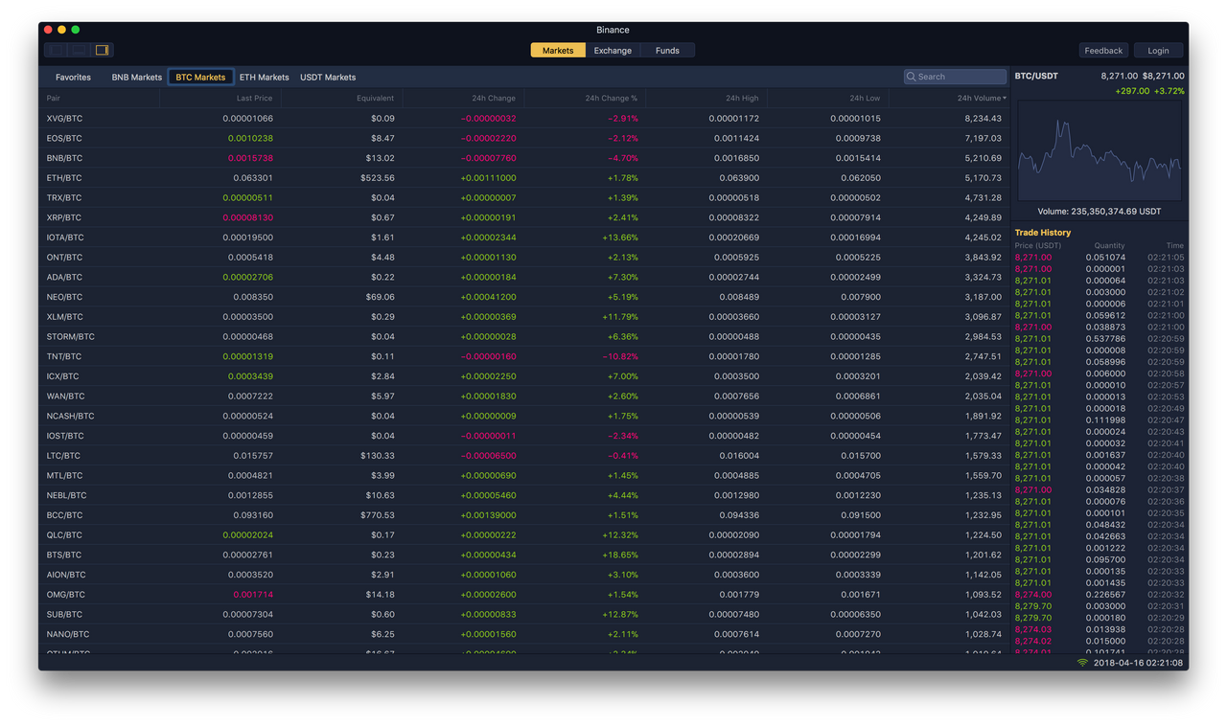
Task: Sort by Equivalent column header
Action: click(375, 99)
